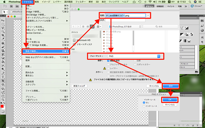Select the Hand tool
This screenshot has height=128, width=205.
click(x=3, y=96)
